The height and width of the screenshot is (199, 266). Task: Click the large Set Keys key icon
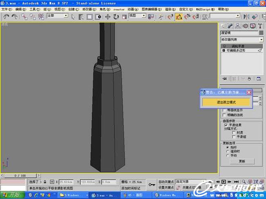[152, 185]
